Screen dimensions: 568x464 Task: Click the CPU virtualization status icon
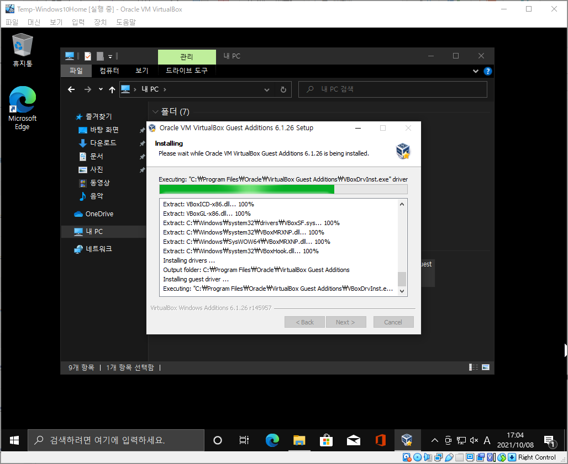(491, 457)
